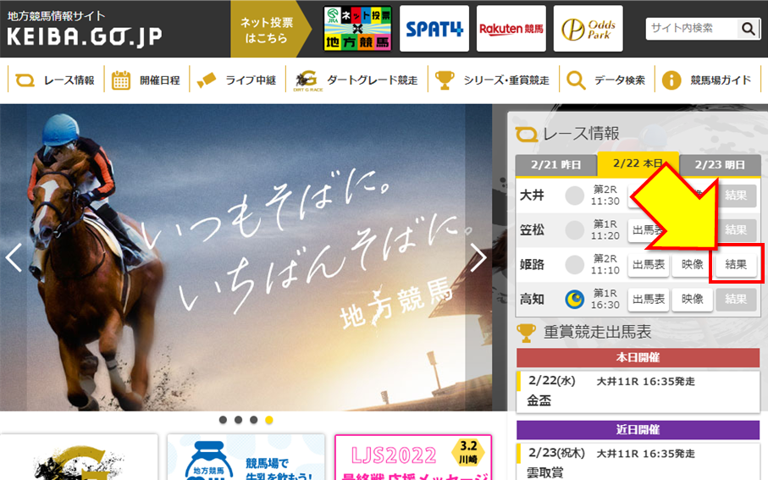Click the JRA ネット投票 地方競馬 logo
This screenshot has width=768, height=480.
[357, 29]
